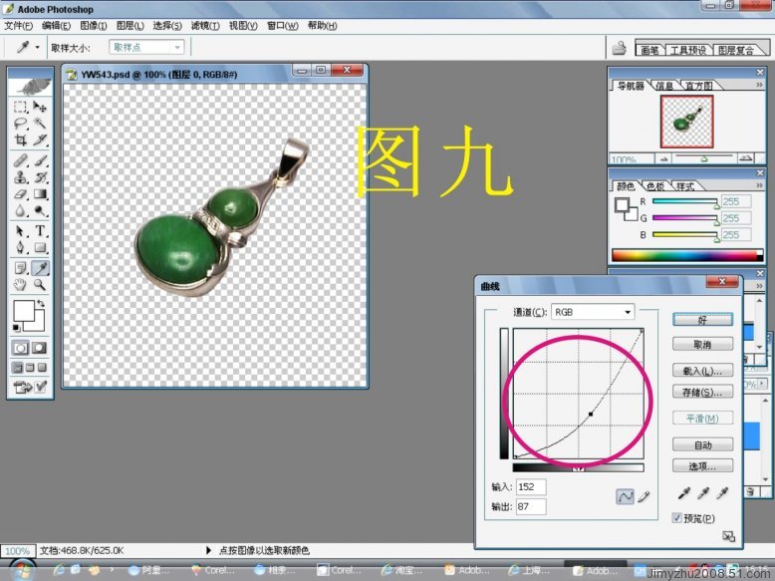This screenshot has width=775, height=581.
Task: Enable Full Screen with menu bar mode
Action: pos(30,368)
